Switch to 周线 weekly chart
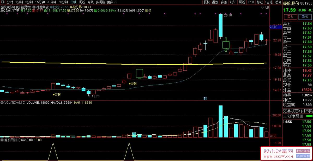 click(x=82, y=2)
